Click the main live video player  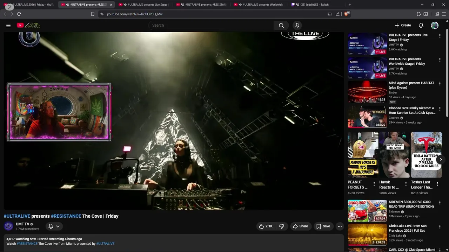(x=174, y=121)
